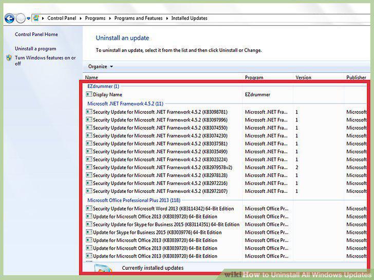Select Security Update .NET Framework 4.5.2 (KB3074230)
Viewport: 374px width, 280px height.
[160, 136]
